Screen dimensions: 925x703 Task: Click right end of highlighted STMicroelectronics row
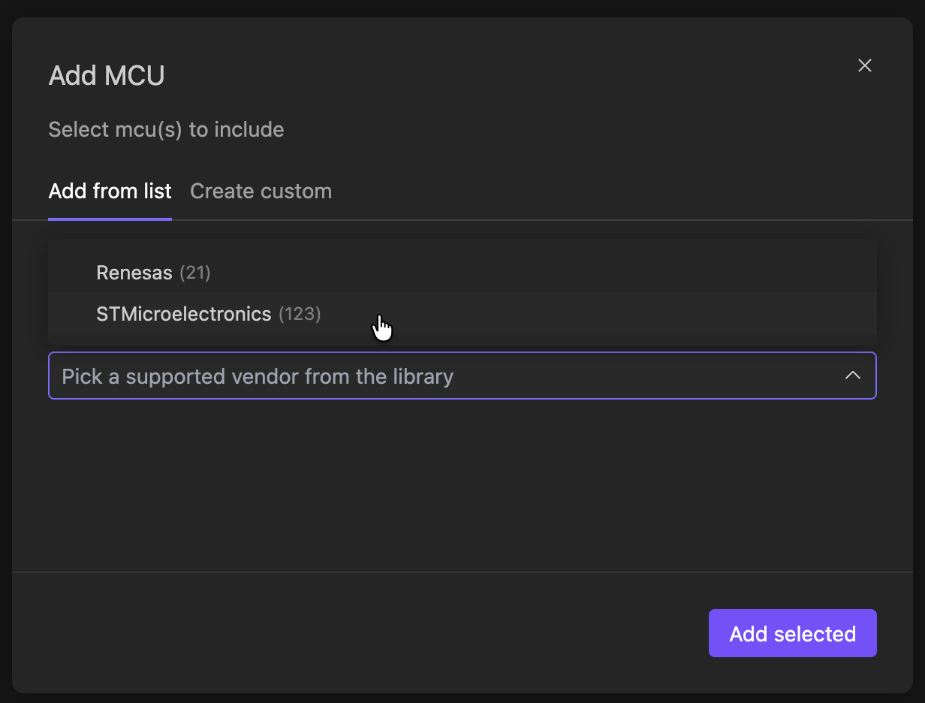point(826,314)
